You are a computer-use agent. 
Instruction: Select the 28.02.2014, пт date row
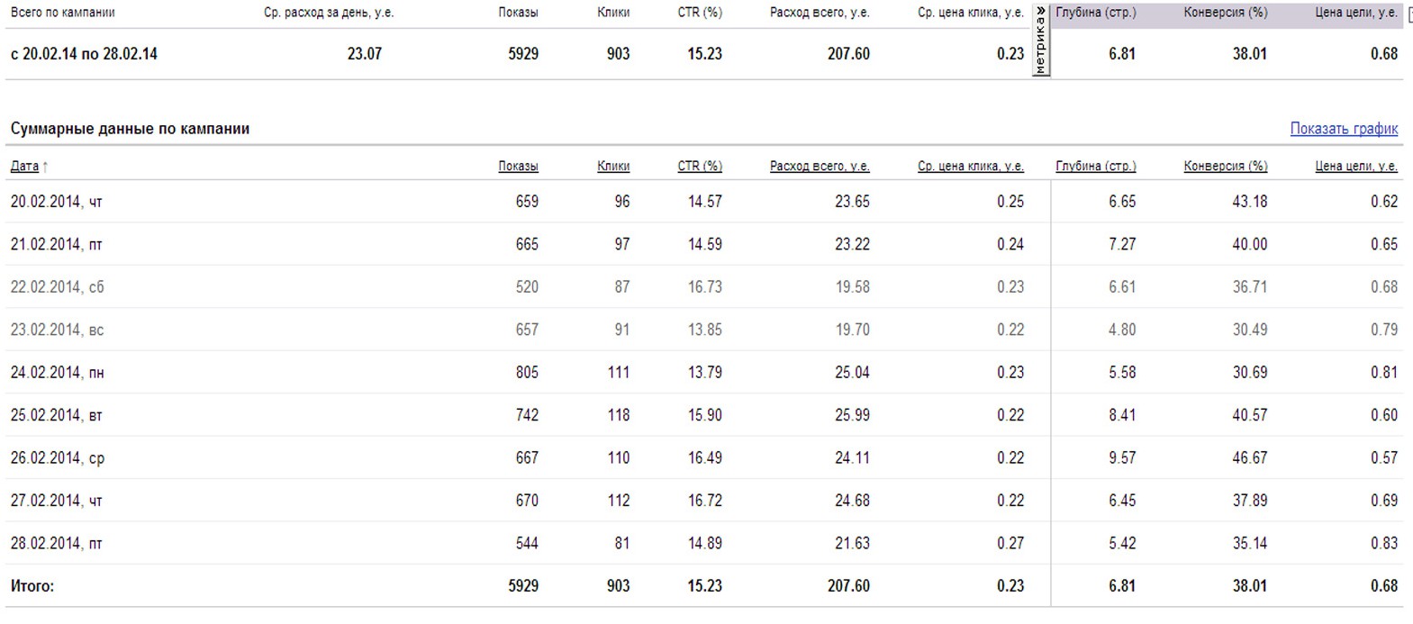(x=57, y=544)
